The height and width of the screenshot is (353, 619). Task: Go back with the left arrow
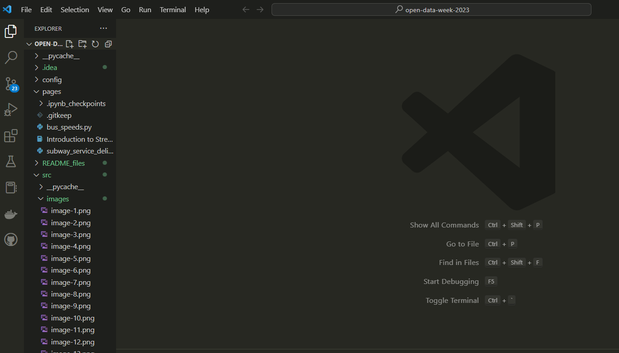click(x=246, y=9)
